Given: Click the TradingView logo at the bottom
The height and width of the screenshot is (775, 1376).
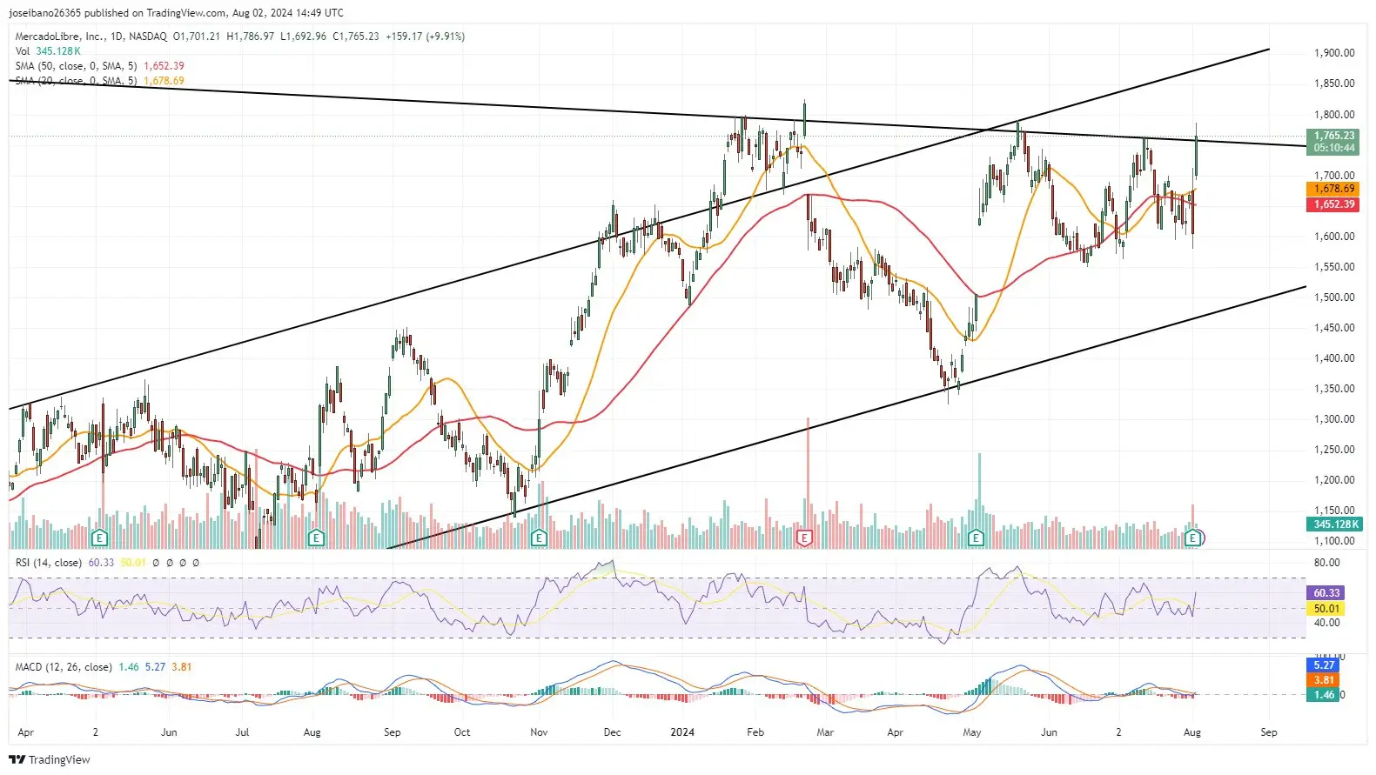Looking at the screenshot, I should coord(50,759).
